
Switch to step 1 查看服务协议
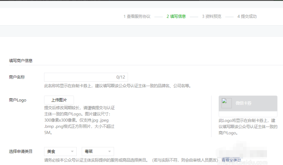(137, 16)
